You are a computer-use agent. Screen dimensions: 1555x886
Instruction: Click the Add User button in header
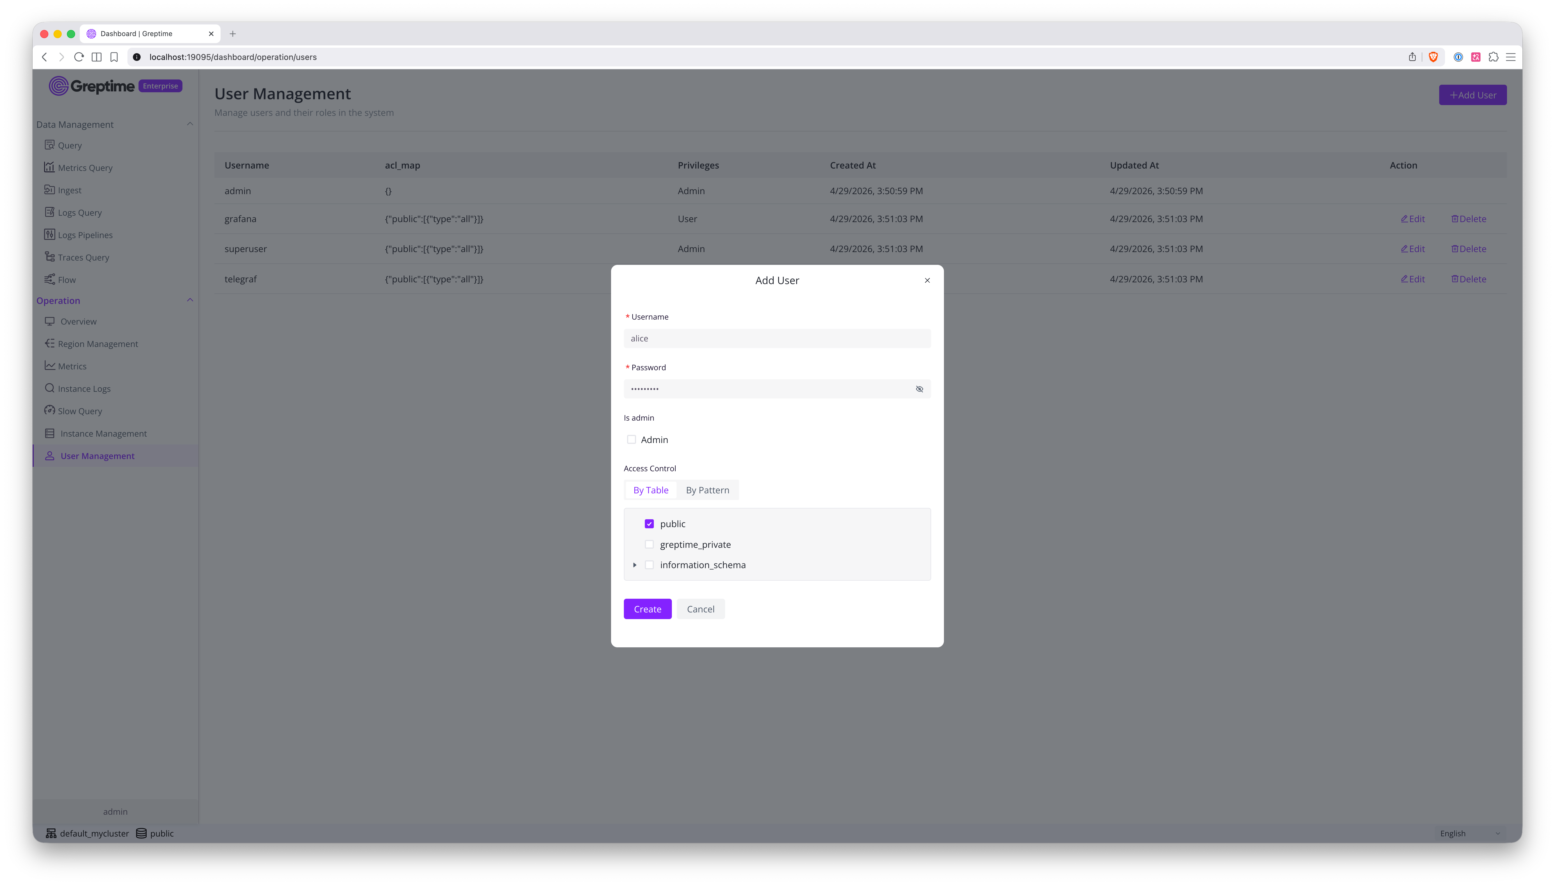pyautogui.click(x=1472, y=95)
